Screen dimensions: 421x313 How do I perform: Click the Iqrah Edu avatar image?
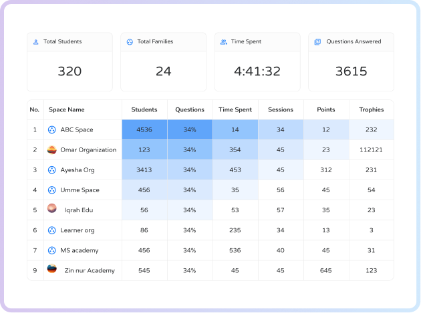point(51,209)
